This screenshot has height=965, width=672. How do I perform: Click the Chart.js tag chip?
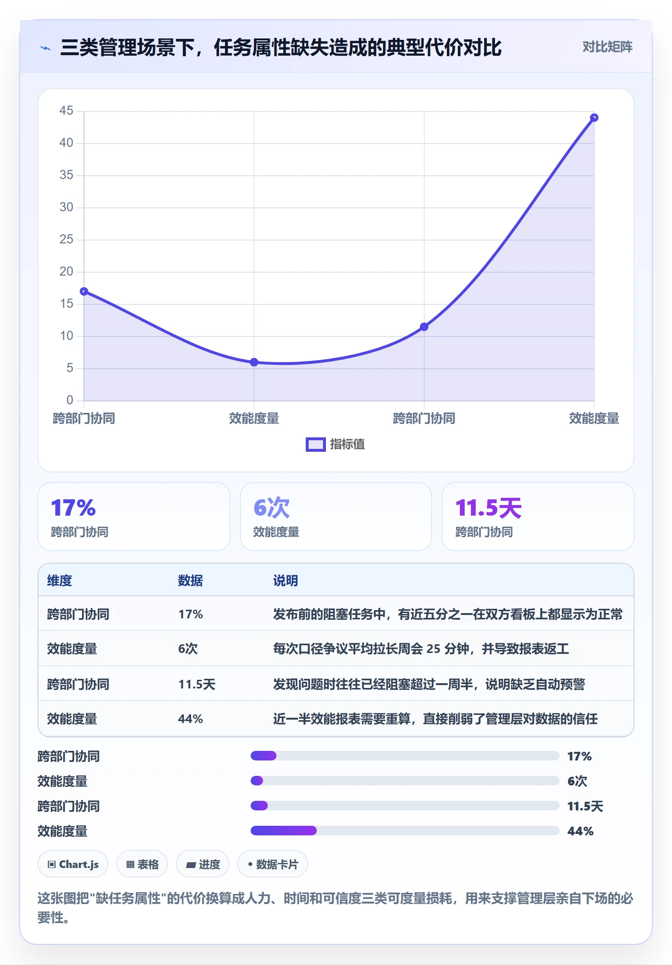pos(73,864)
